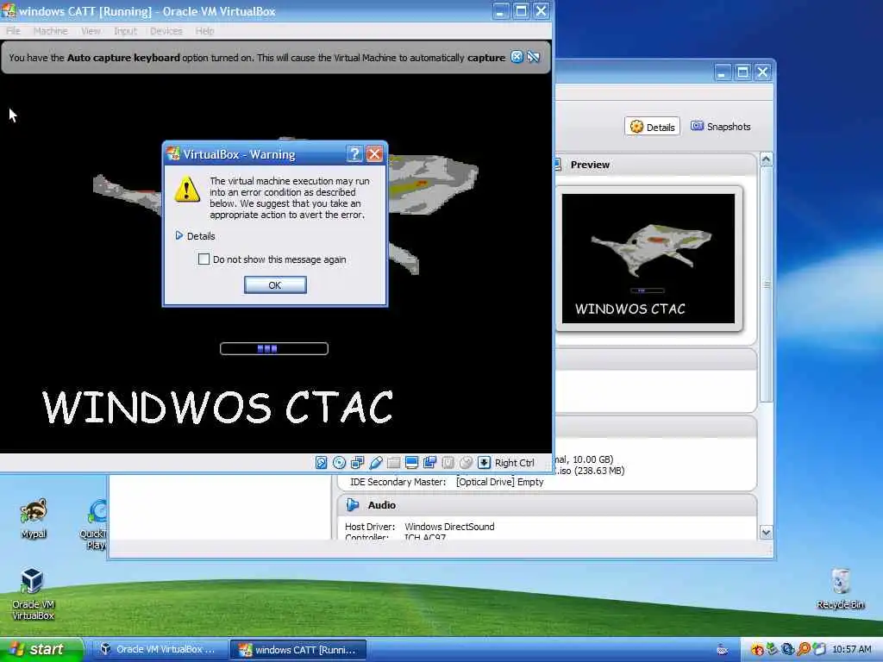The image size is (883, 662).
Task: Click the Manager details scrollbar thumb
Action: (x=766, y=284)
